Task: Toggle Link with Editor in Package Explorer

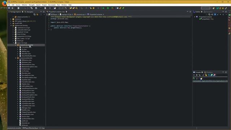Action: click(37, 14)
